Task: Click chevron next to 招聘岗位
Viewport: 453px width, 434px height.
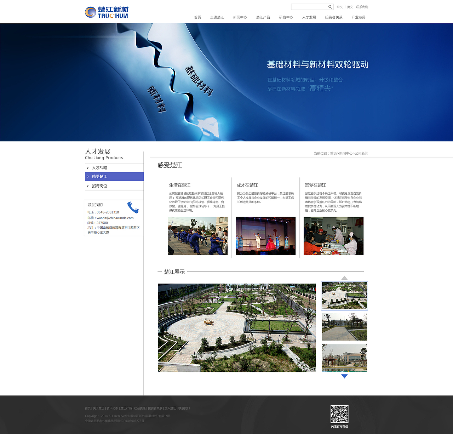Action: [x=88, y=185]
